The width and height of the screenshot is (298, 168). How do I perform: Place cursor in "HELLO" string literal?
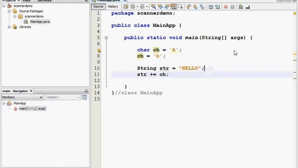click(x=190, y=68)
